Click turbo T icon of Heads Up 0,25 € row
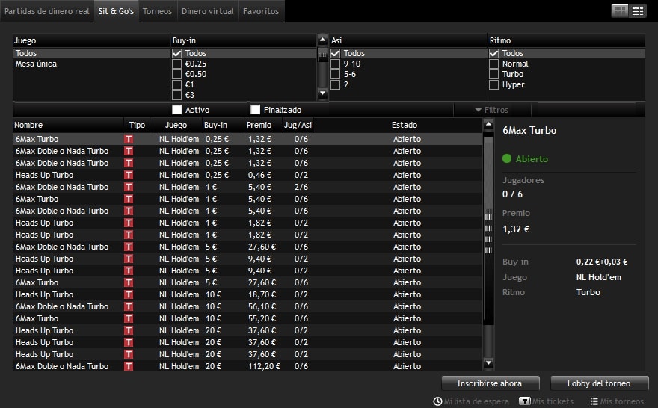The width and height of the screenshot is (658, 408). coord(129,175)
